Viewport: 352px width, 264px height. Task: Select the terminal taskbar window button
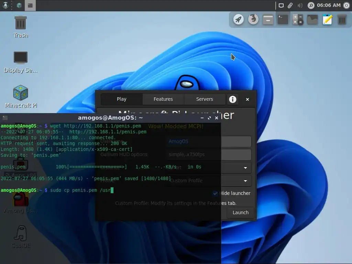tap(30, 5)
